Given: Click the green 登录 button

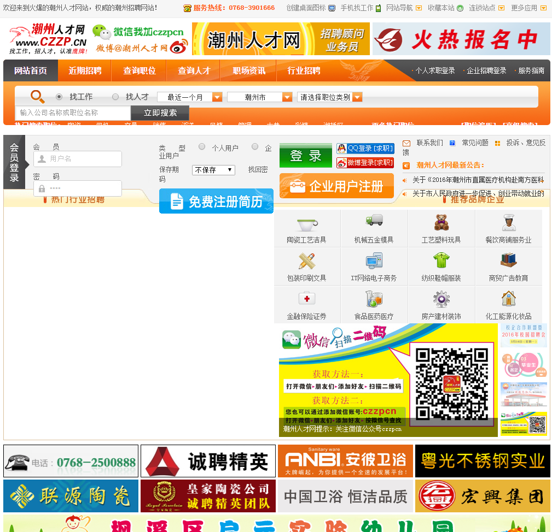Looking at the screenshot, I should [x=306, y=156].
